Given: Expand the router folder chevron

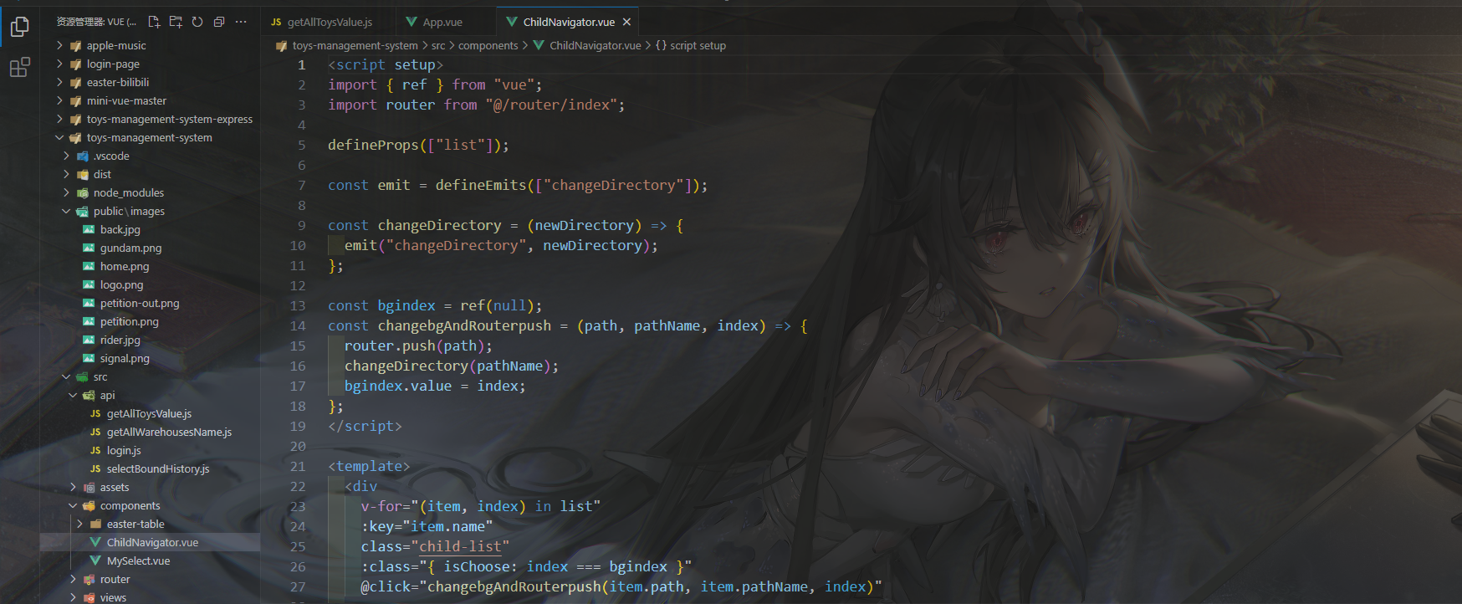Looking at the screenshot, I should pos(73,579).
